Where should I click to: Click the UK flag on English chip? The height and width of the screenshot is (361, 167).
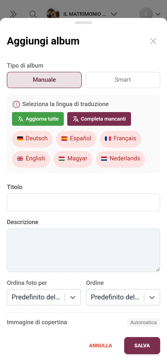[20, 159]
